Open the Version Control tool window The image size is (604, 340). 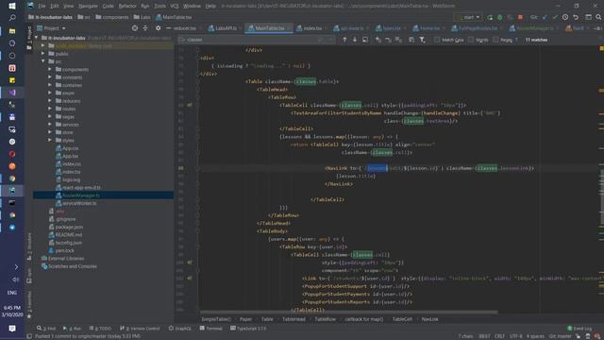coord(140,329)
